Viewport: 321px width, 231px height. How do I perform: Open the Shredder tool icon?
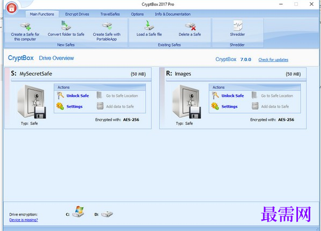pos(238,25)
